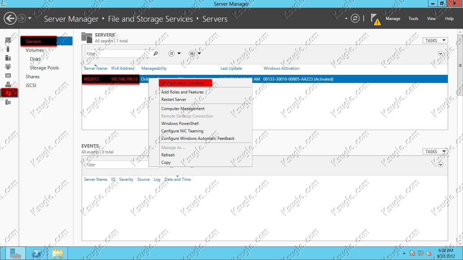Click the WS2012 server name cell
Image resolution: width=463 pixels, height=260 pixels.
91,79
